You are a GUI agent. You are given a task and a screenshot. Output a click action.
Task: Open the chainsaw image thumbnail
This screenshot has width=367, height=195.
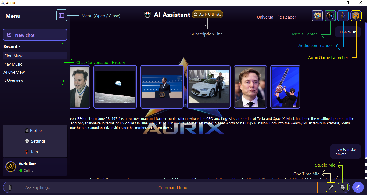coord(285,87)
